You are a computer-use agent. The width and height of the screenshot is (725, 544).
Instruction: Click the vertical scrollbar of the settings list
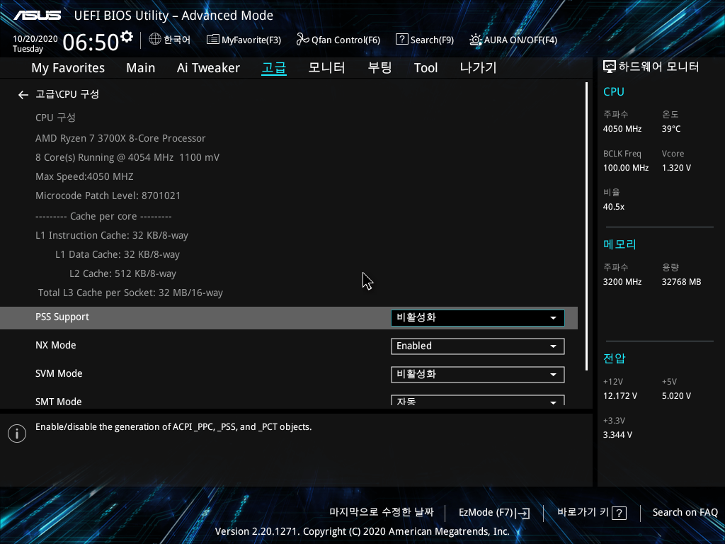pos(586,227)
